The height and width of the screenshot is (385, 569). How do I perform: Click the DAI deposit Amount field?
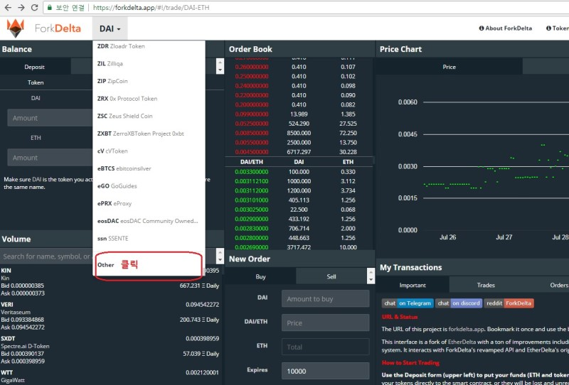pyautogui.click(x=50, y=118)
